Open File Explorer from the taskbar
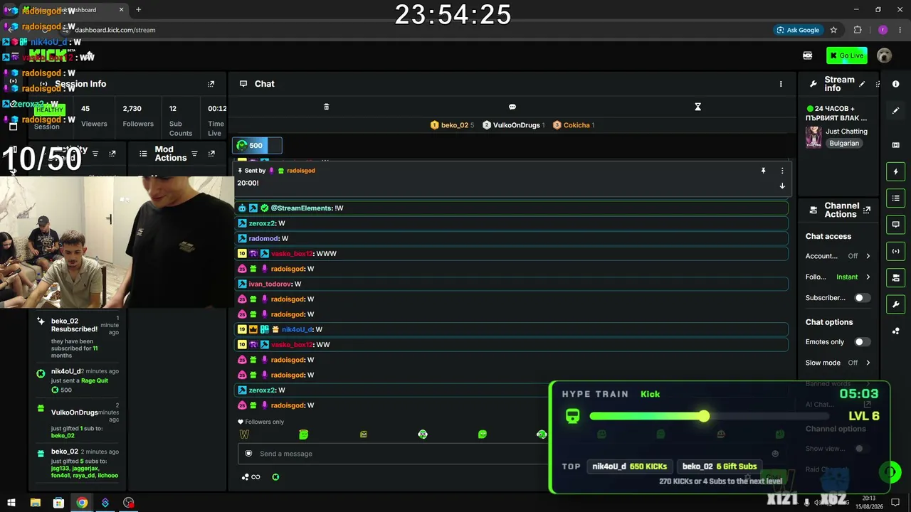911x512 pixels. (x=36, y=503)
